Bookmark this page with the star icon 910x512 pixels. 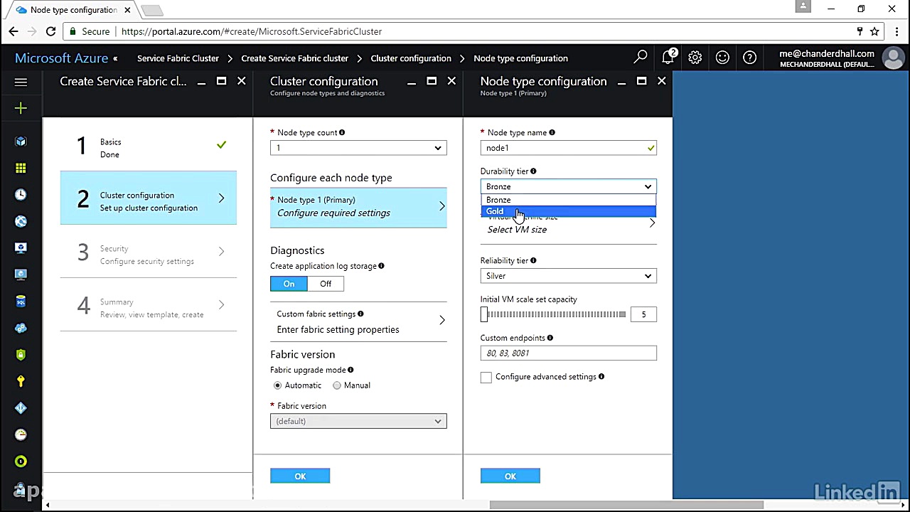pos(874,31)
